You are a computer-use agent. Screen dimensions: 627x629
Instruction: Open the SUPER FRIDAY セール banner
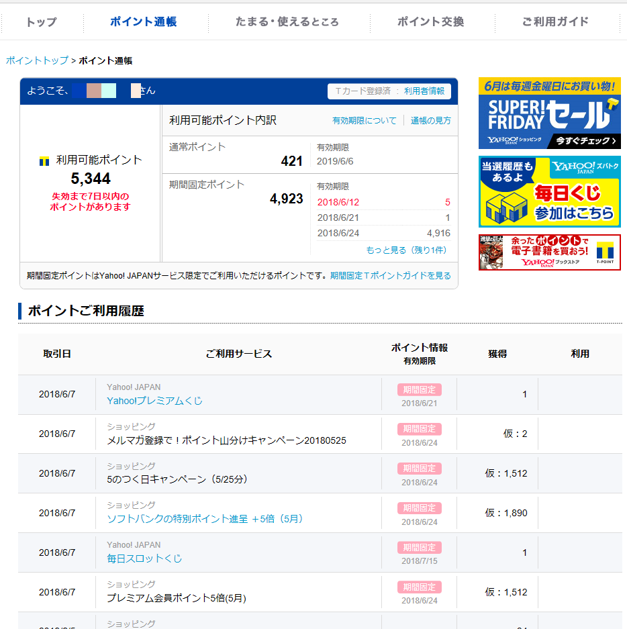coord(550,113)
